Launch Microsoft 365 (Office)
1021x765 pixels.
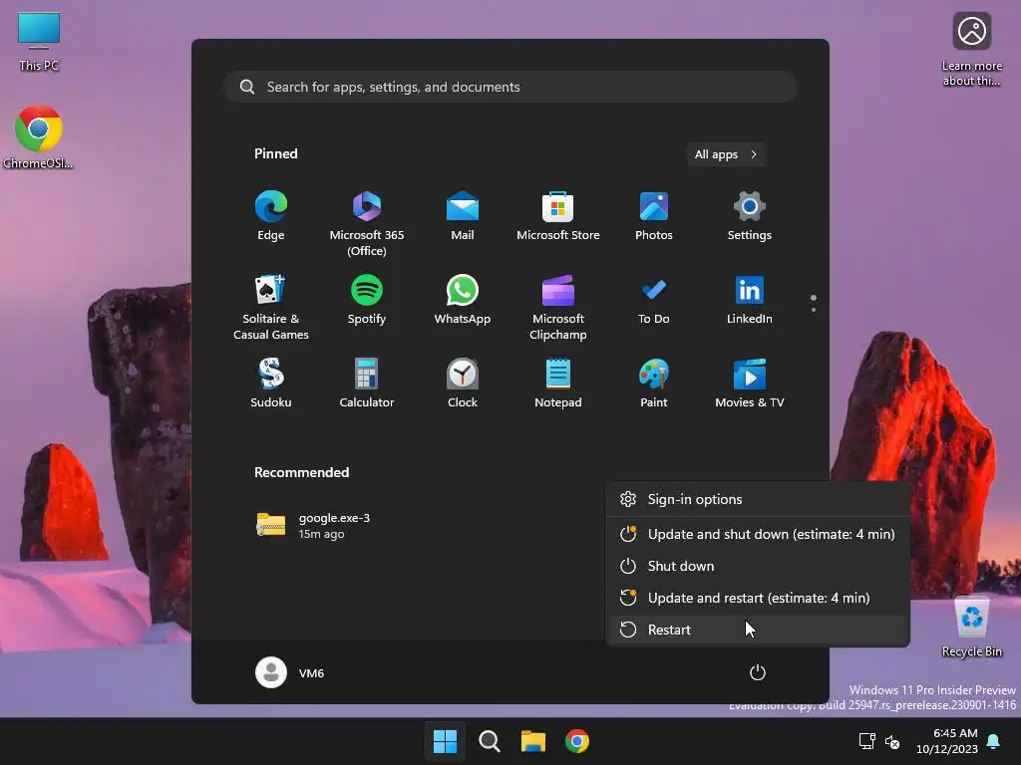click(367, 223)
